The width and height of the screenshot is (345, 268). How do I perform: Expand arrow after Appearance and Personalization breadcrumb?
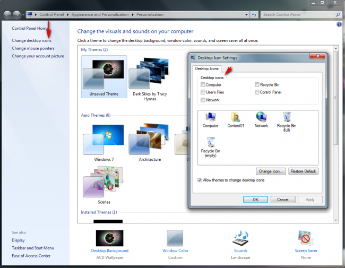coord(133,15)
